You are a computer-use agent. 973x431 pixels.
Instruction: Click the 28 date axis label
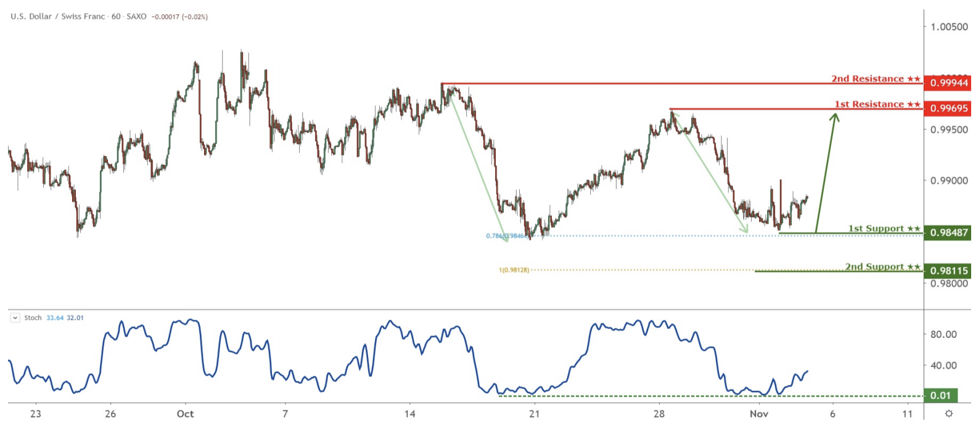click(x=659, y=414)
